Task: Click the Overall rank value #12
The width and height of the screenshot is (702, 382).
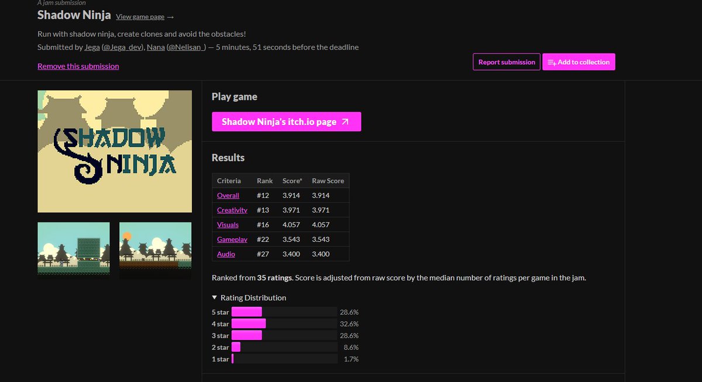Action: coord(263,196)
